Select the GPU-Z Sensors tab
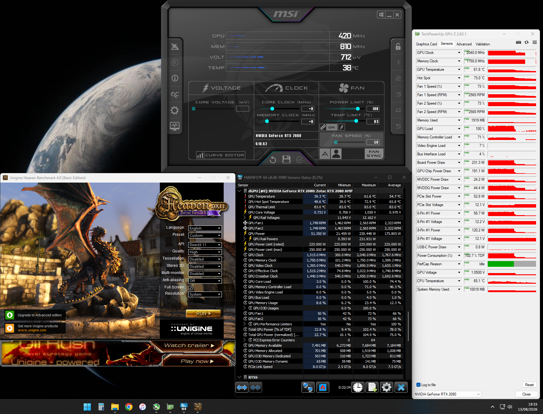This screenshot has width=543, height=414. pyautogui.click(x=446, y=44)
